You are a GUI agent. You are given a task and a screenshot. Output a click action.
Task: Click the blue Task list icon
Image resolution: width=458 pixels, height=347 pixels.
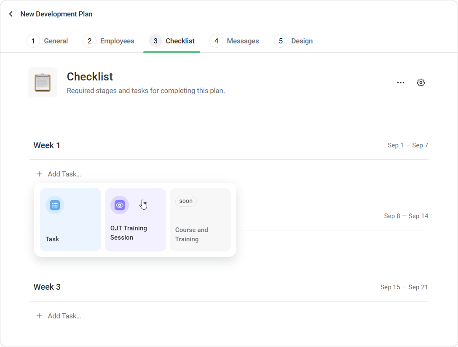[x=55, y=206]
